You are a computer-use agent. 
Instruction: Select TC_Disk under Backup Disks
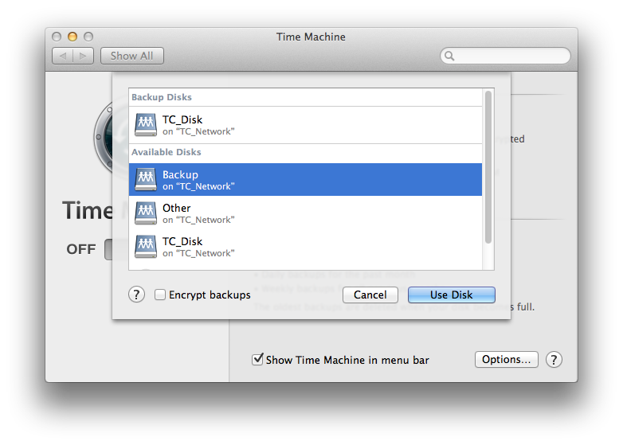tap(305, 125)
